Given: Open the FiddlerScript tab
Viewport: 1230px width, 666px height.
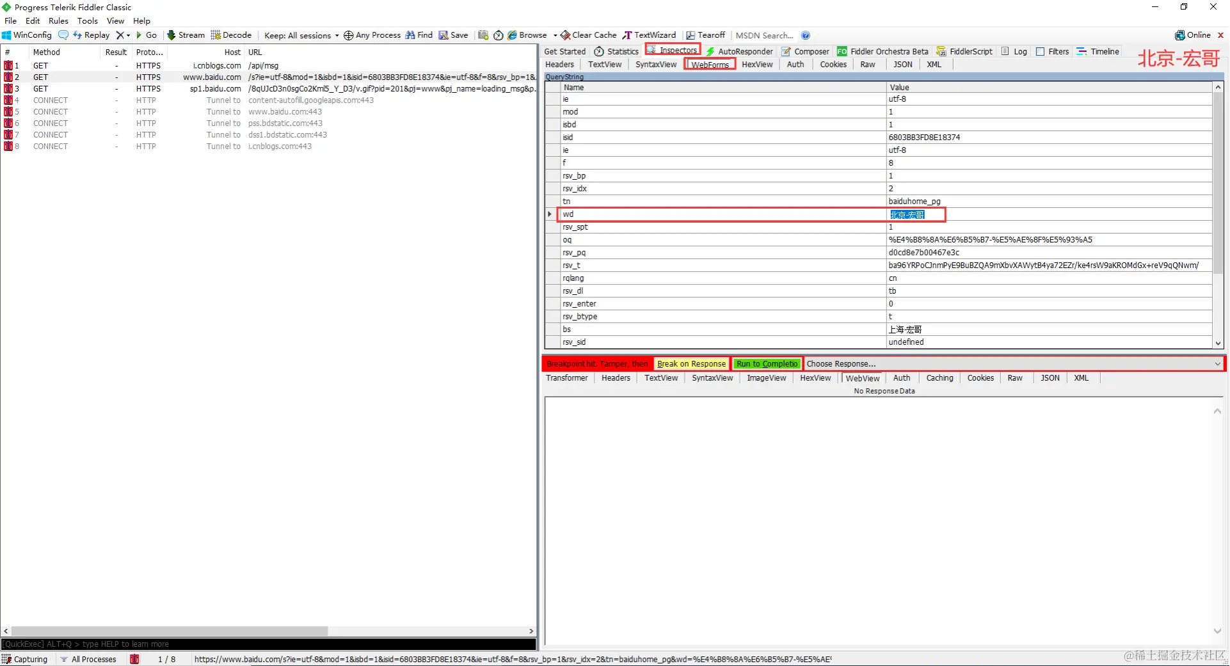Looking at the screenshot, I should 964,51.
